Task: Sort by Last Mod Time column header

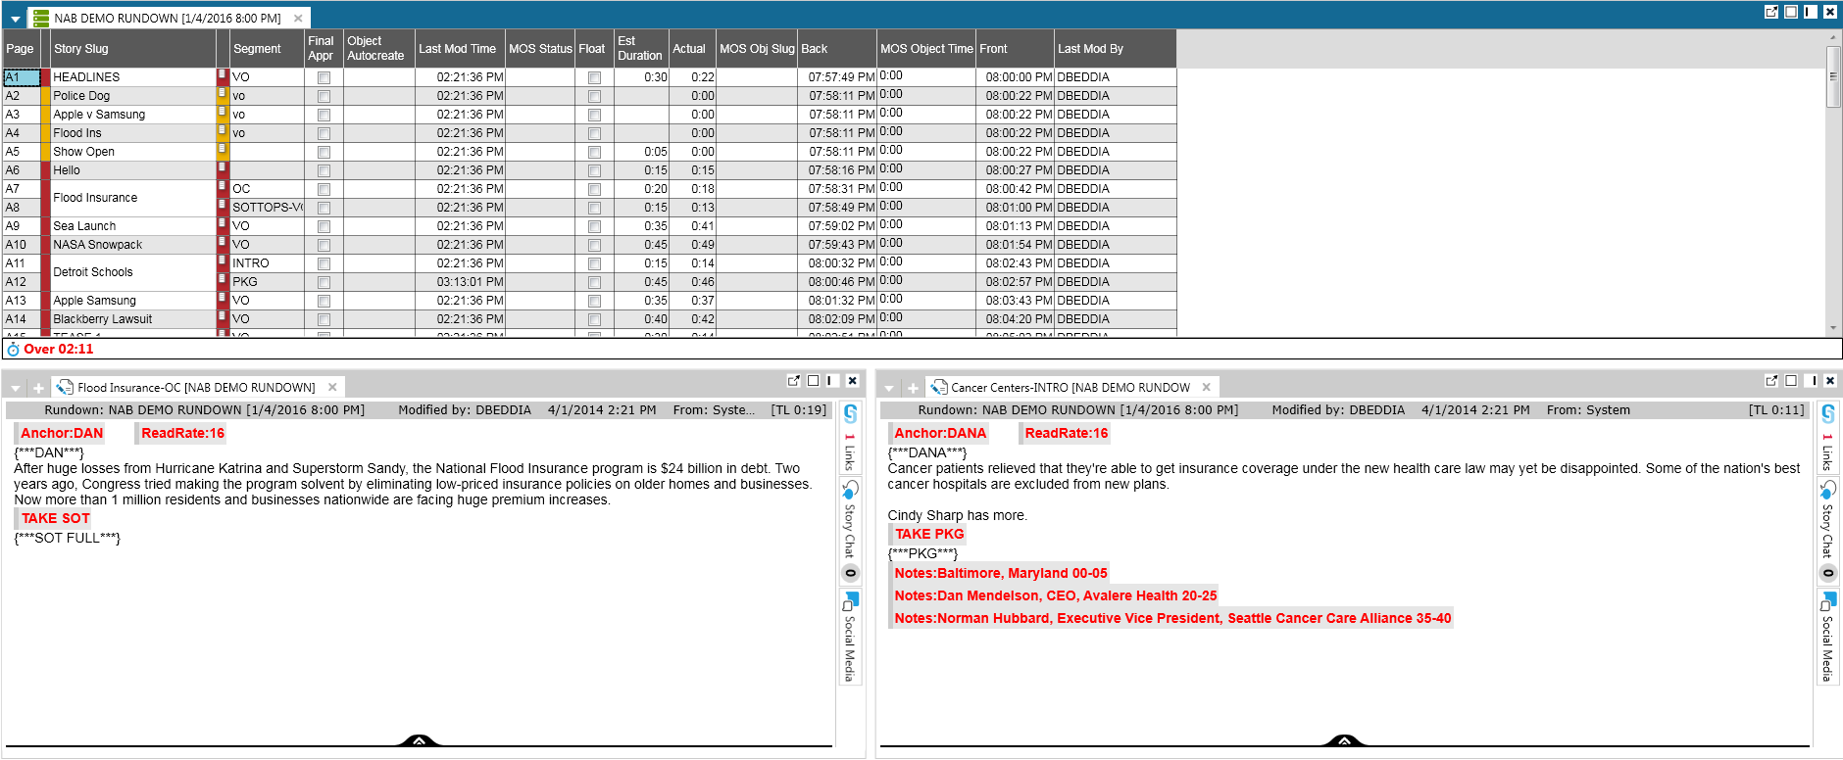Action: (x=460, y=49)
